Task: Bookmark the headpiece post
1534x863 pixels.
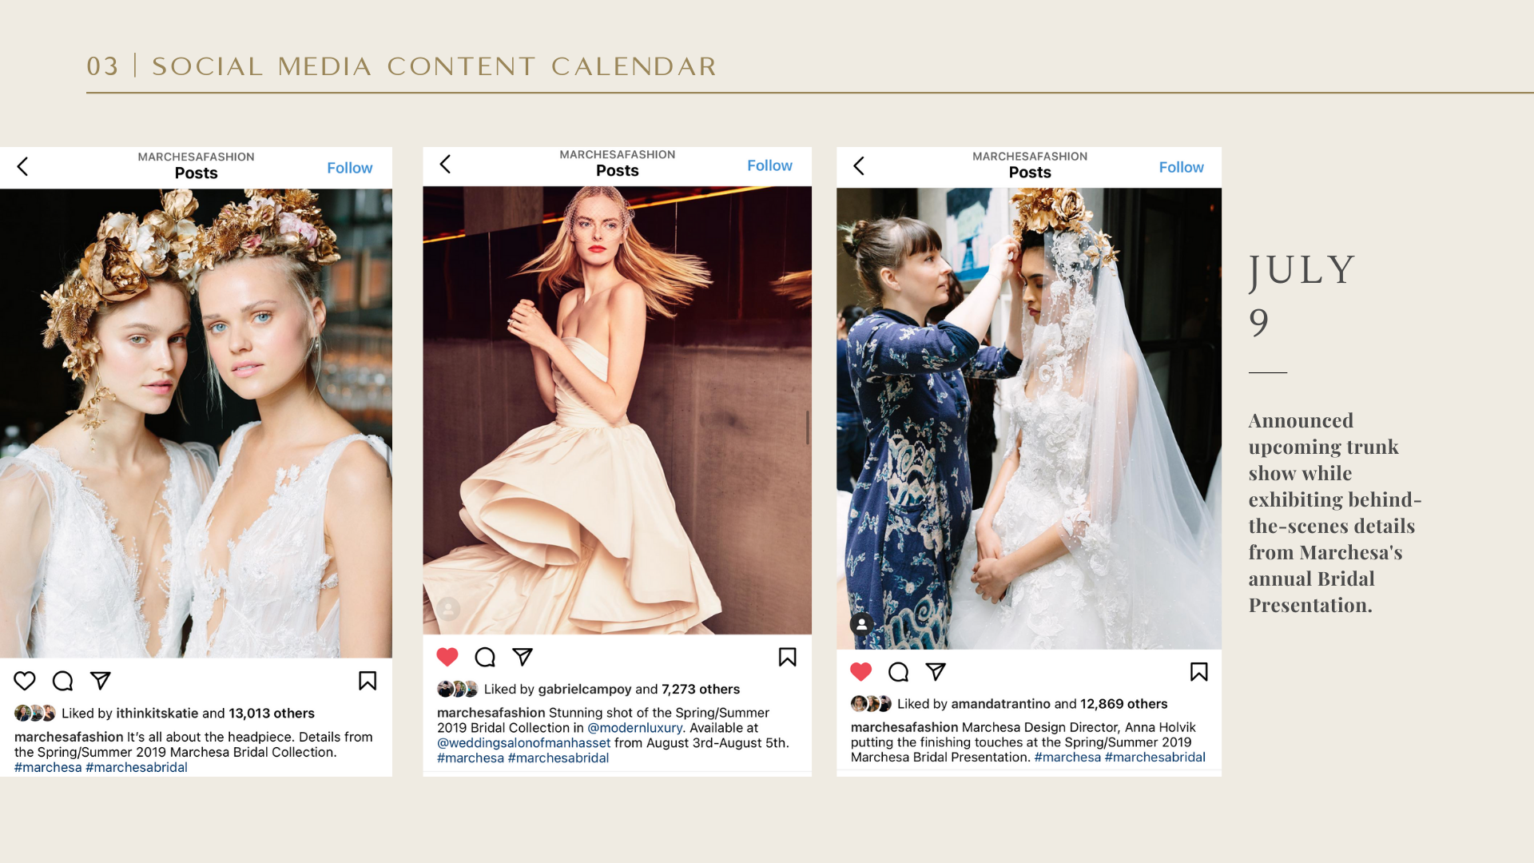Action: pos(368,681)
